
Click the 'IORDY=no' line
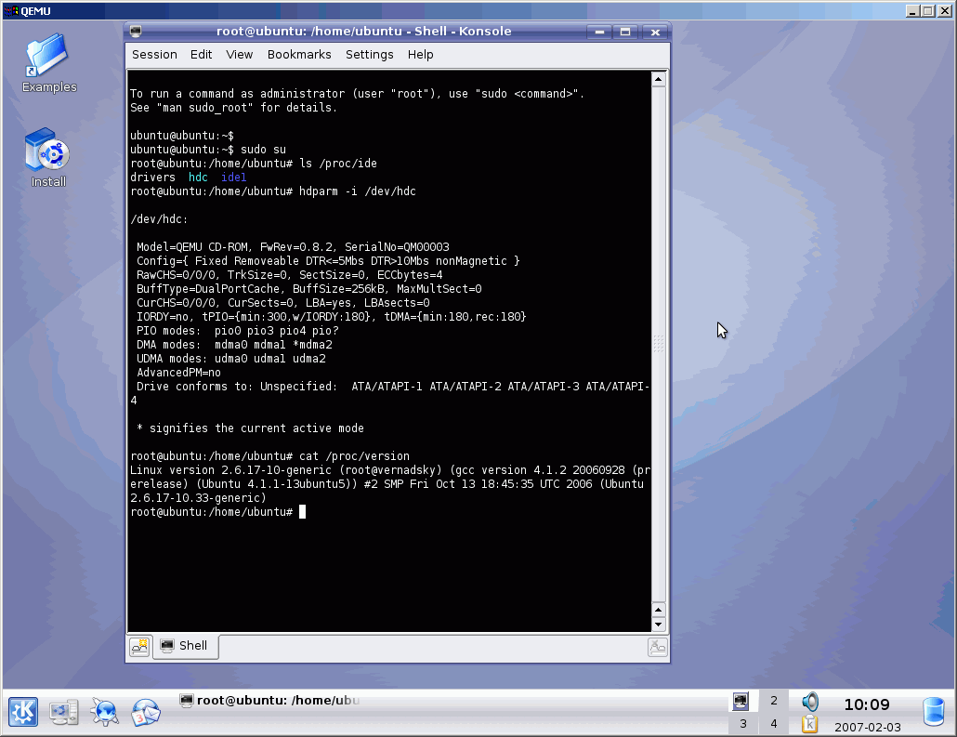click(x=332, y=316)
